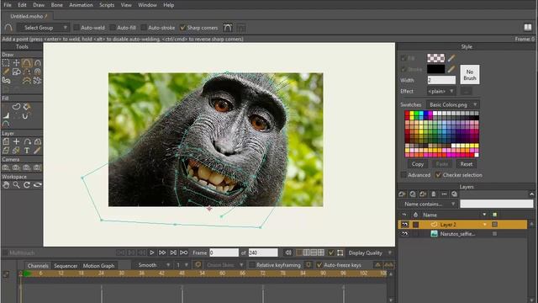Image resolution: width=538 pixels, height=303 pixels.
Task: Open the Name contains filter dropdown
Action: (428, 204)
